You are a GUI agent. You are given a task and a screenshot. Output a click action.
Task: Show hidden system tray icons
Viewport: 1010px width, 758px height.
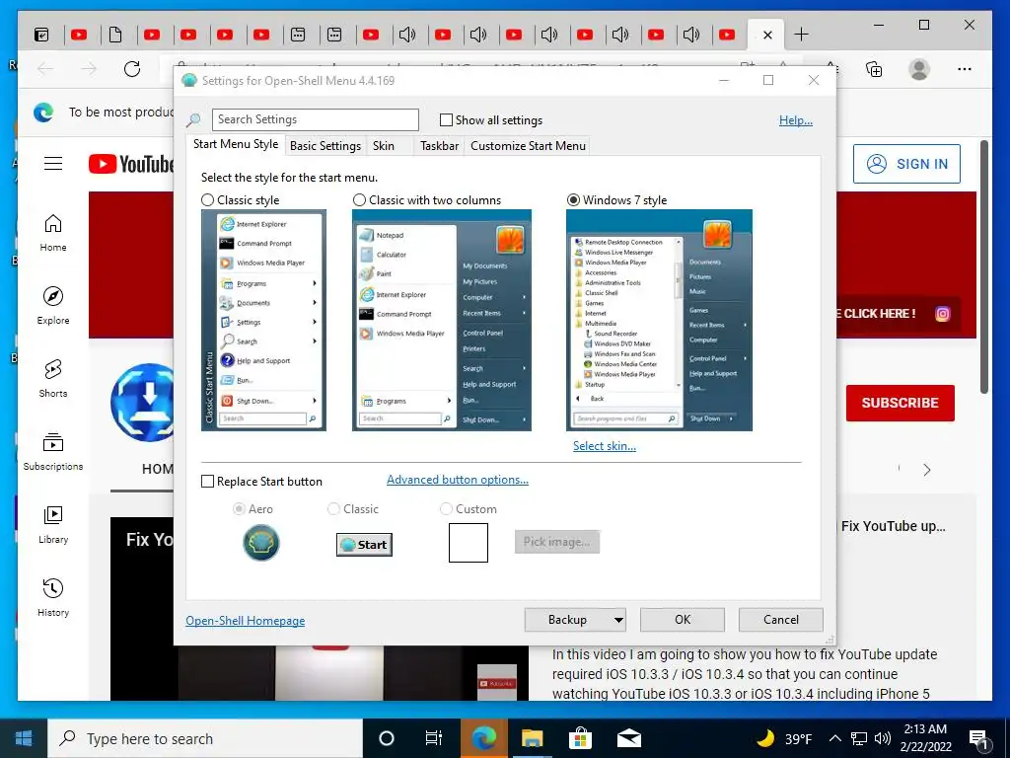click(834, 738)
